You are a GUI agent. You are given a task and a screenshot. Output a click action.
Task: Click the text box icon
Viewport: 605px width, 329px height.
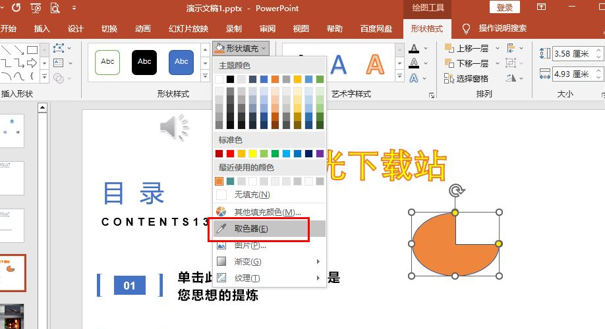[59, 63]
